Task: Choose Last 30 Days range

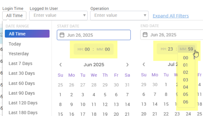Action: [21, 73]
